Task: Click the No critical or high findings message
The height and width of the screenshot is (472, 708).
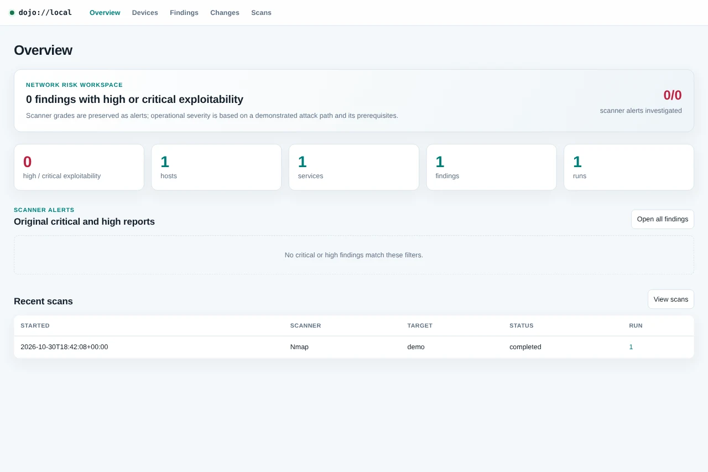Action: (x=354, y=255)
